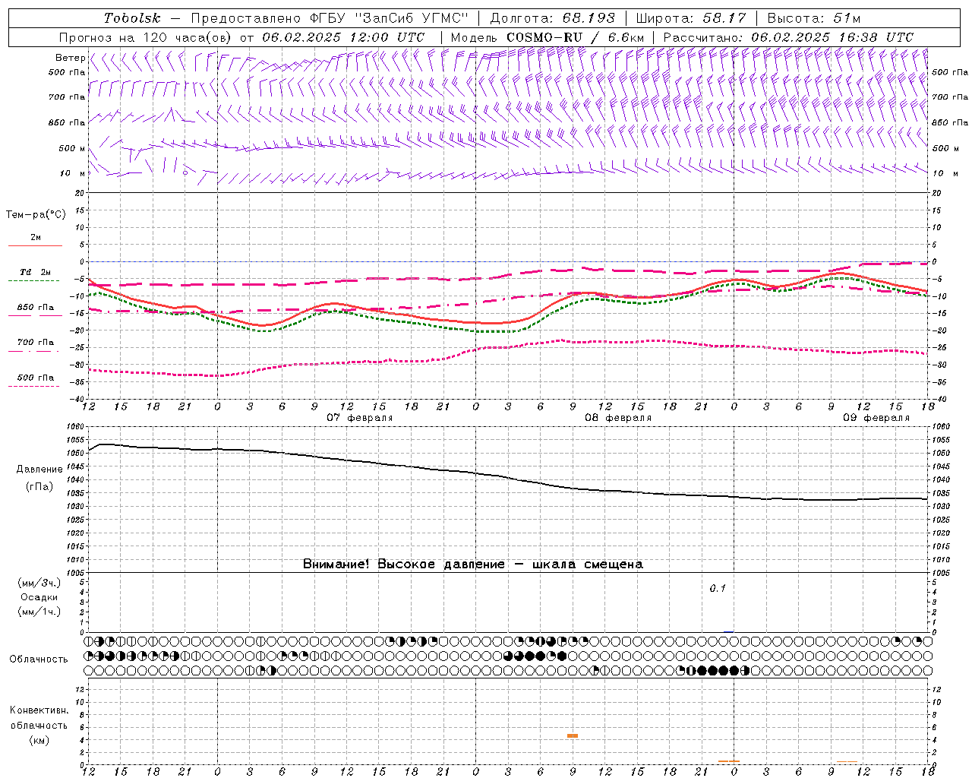Click '500 гПа' entry in temperature legend
The image size is (972, 778).
(x=36, y=378)
